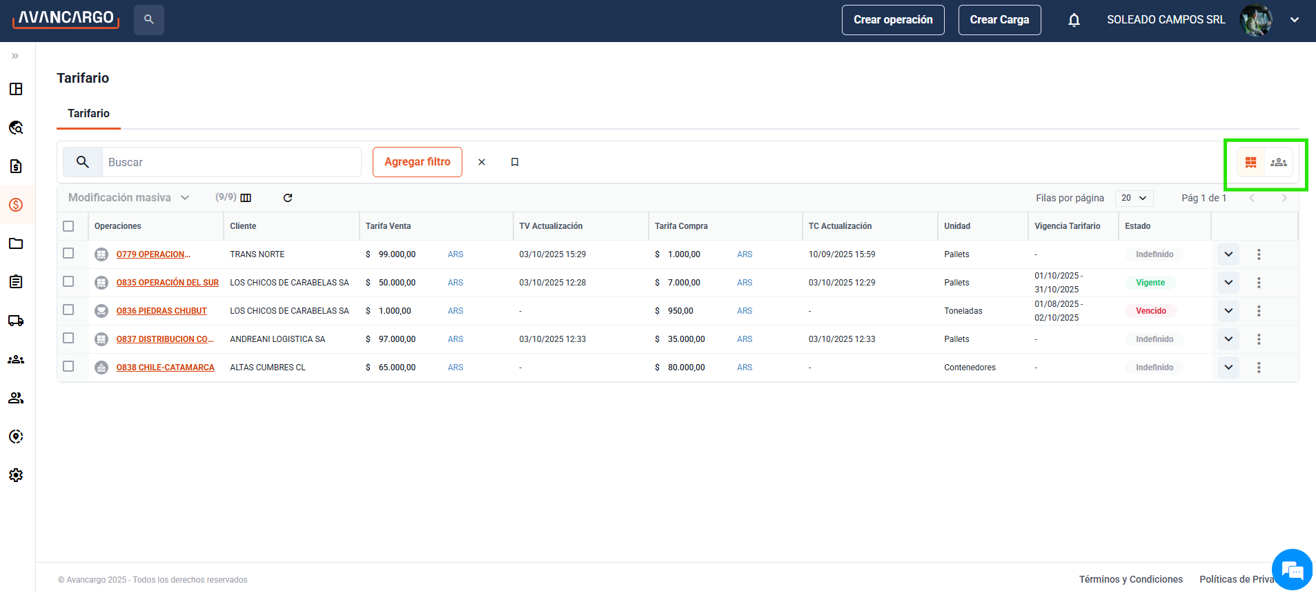The height and width of the screenshot is (593, 1316).
Task: Open the rows per page dropdown
Action: click(x=1134, y=198)
